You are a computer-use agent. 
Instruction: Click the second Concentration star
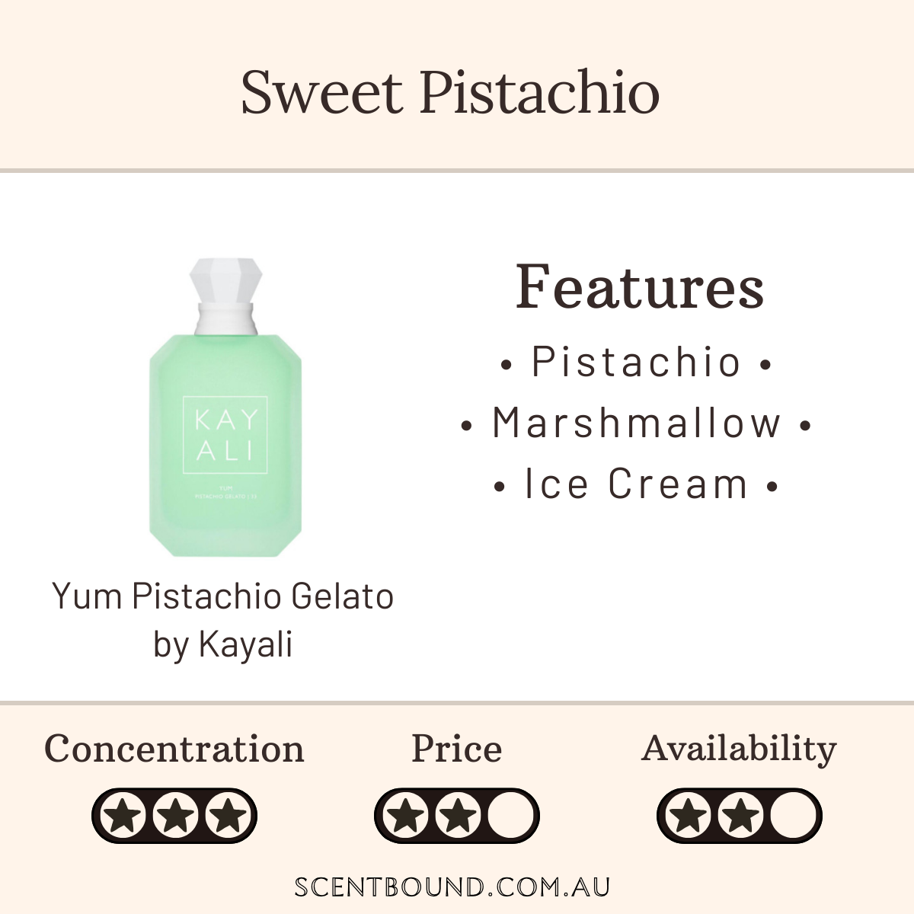point(174,816)
